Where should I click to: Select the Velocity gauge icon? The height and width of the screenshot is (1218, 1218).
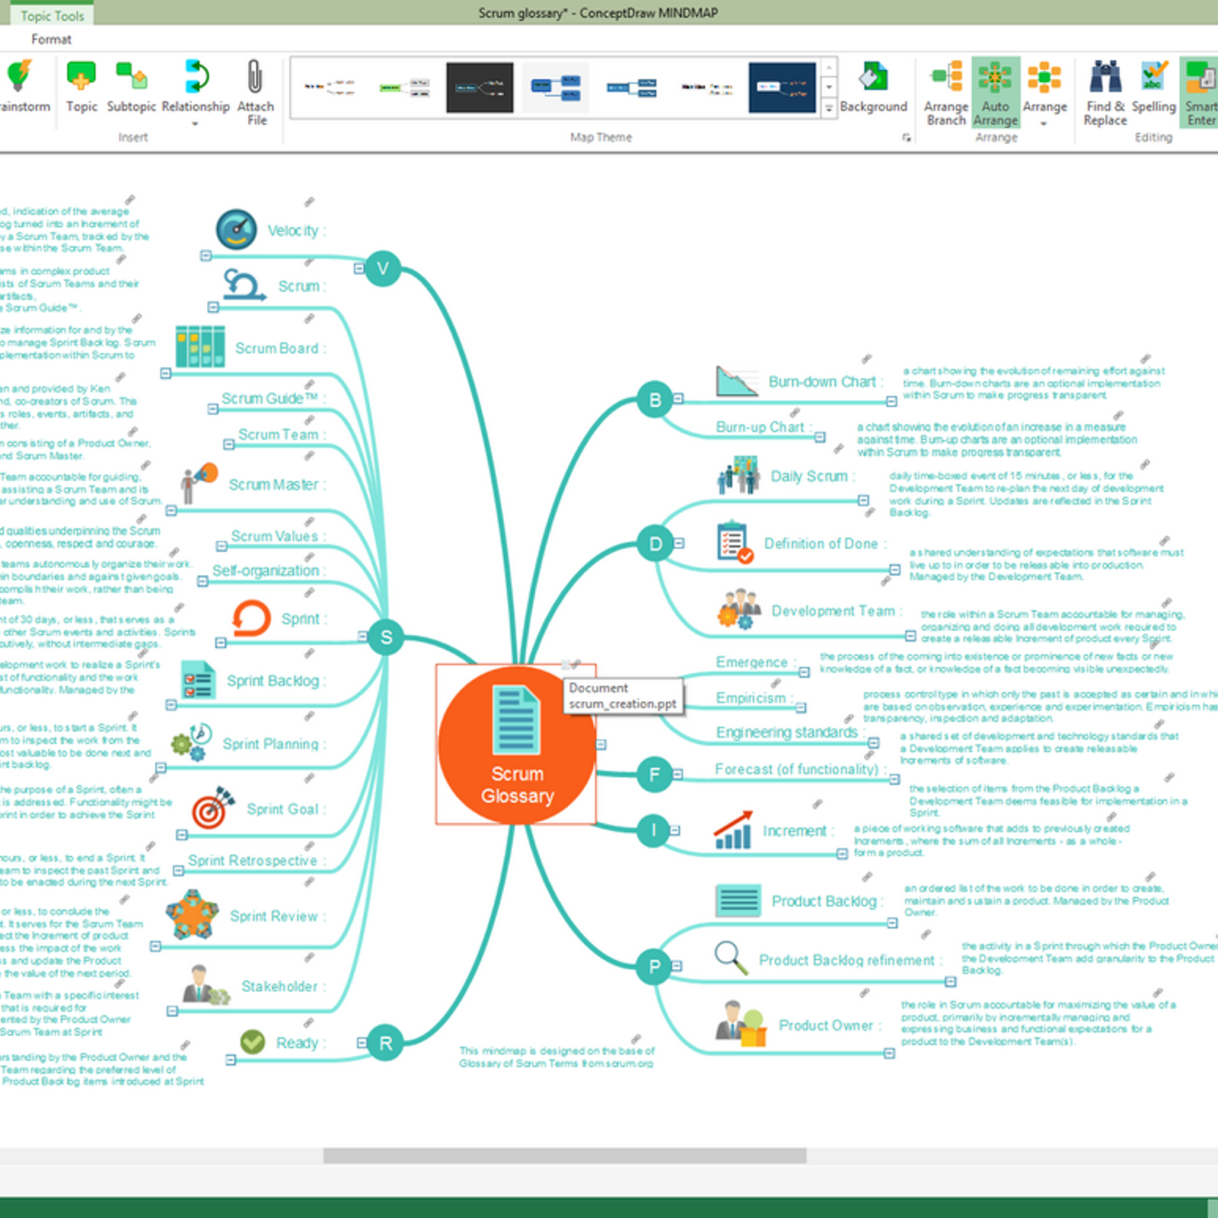[236, 229]
